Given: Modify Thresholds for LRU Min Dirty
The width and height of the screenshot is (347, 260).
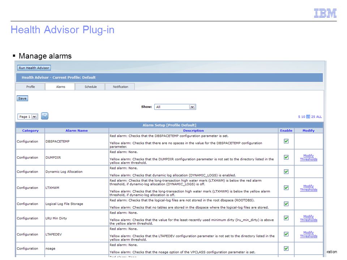Looking at the screenshot, I should (x=308, y=218).
